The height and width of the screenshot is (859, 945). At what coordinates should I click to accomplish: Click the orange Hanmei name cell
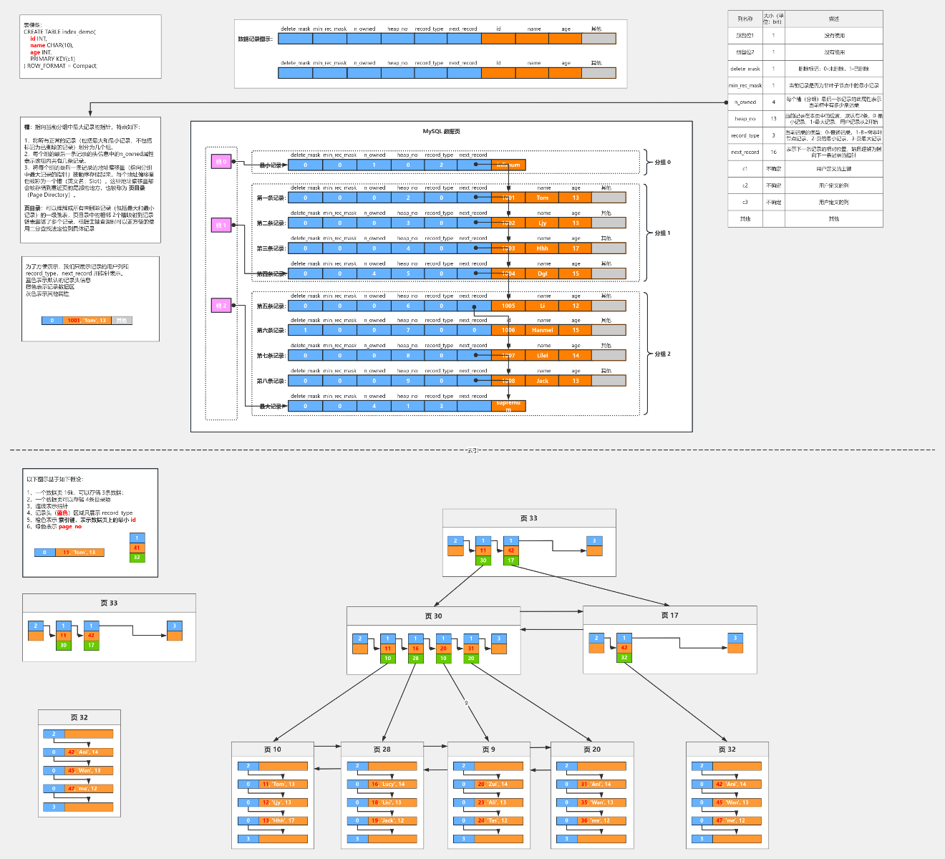tap(542, 330)
